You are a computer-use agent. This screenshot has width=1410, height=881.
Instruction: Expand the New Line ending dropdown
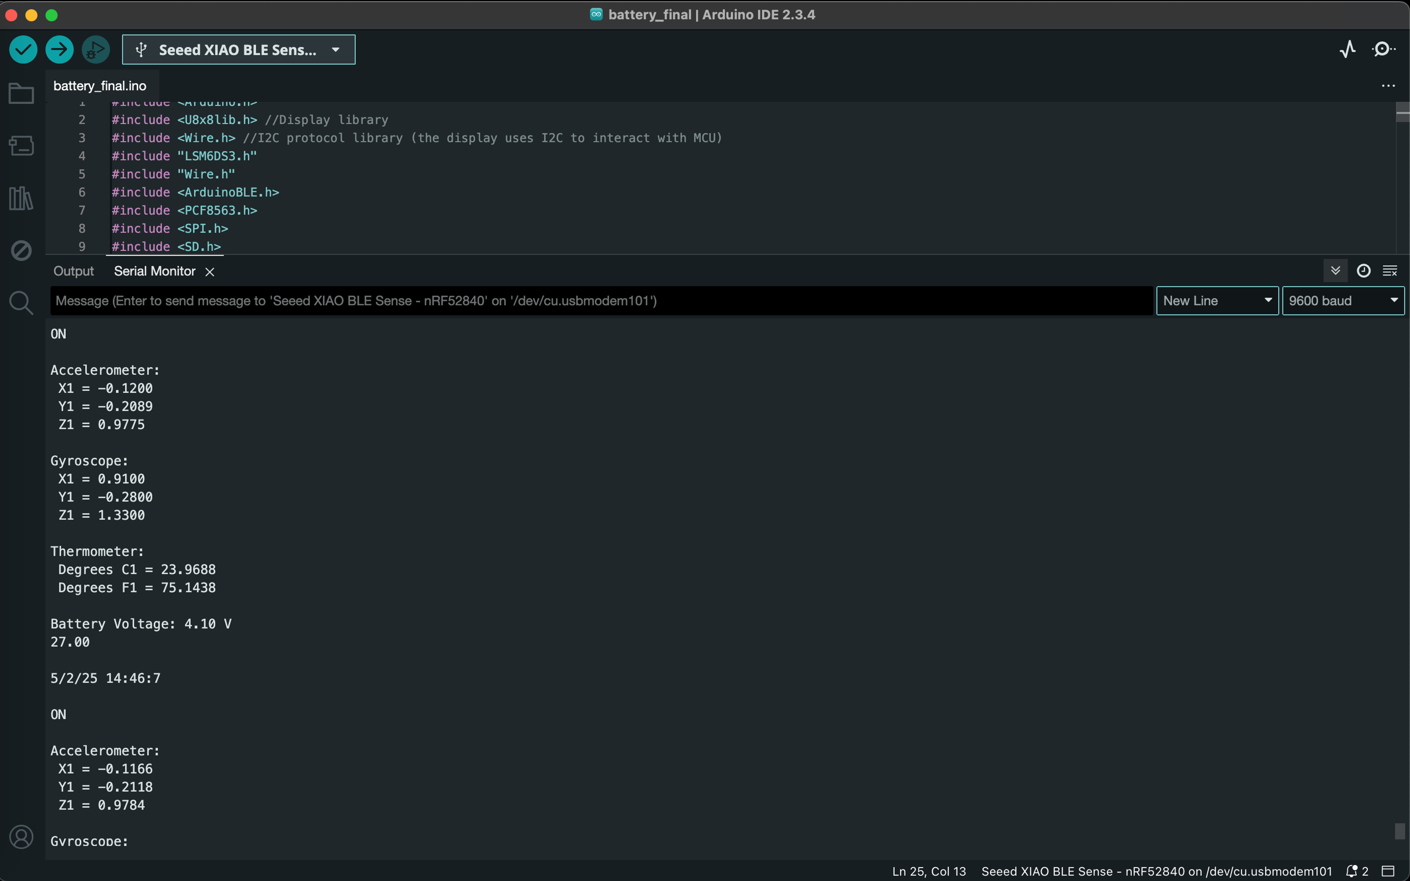(1217, 301)
